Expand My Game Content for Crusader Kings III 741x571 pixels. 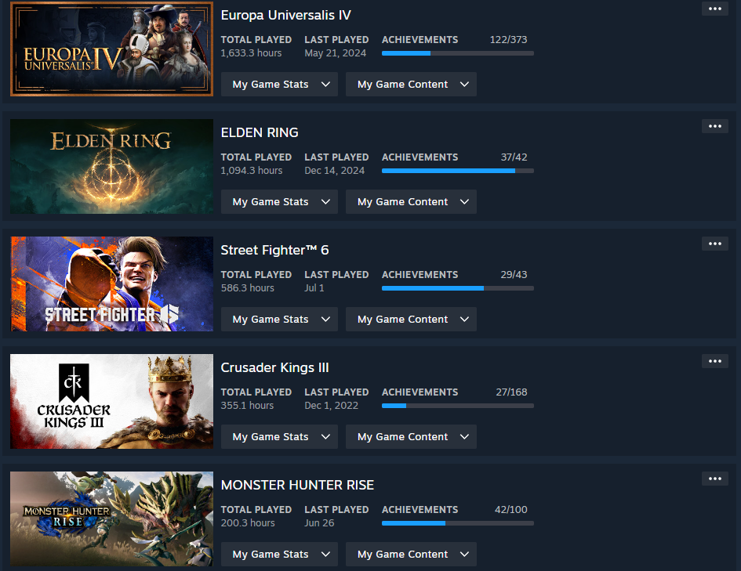(x=411, y=436)
